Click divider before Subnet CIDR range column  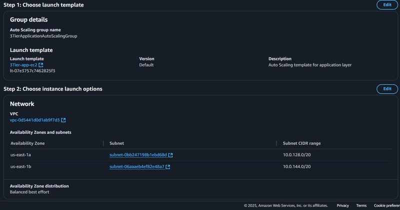[x=276, y=143]
